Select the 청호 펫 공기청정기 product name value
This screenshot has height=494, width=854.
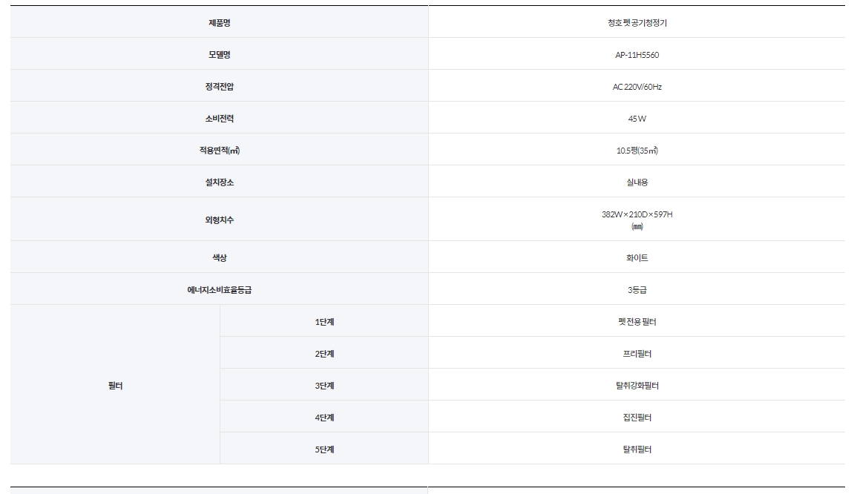coord(637,23)
